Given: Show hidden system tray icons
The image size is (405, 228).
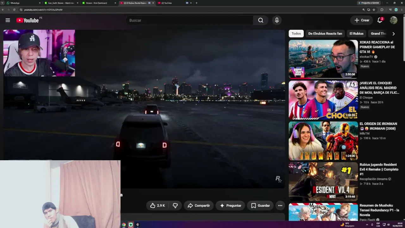Looking at the screenshot, I should [367, 225].
